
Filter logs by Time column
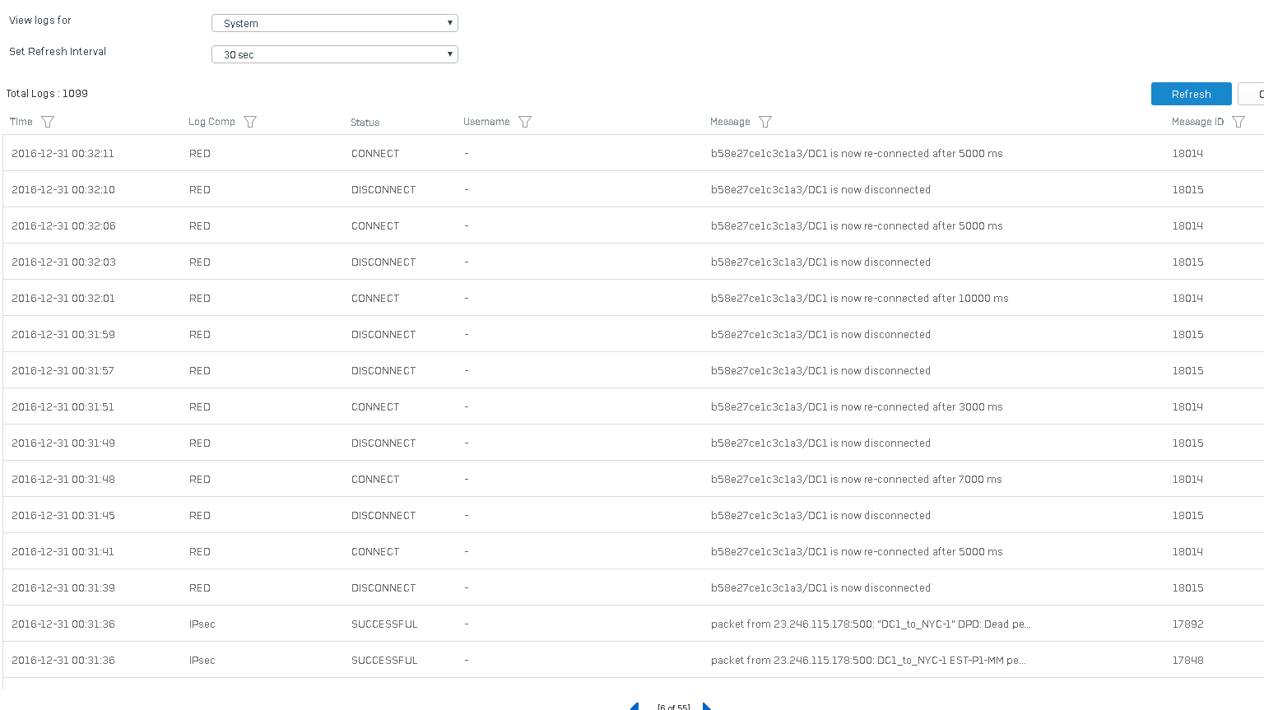(48, 122)
